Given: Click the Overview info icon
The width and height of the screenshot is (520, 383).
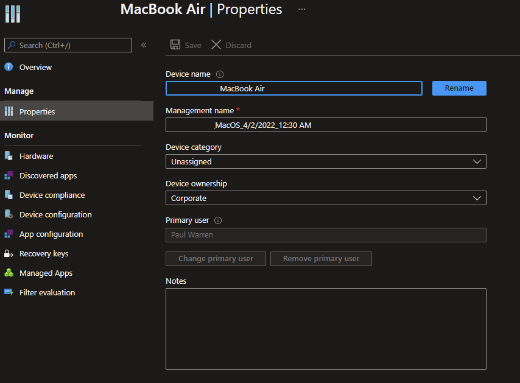Looking at the screenshot, I should click(9, 67).
